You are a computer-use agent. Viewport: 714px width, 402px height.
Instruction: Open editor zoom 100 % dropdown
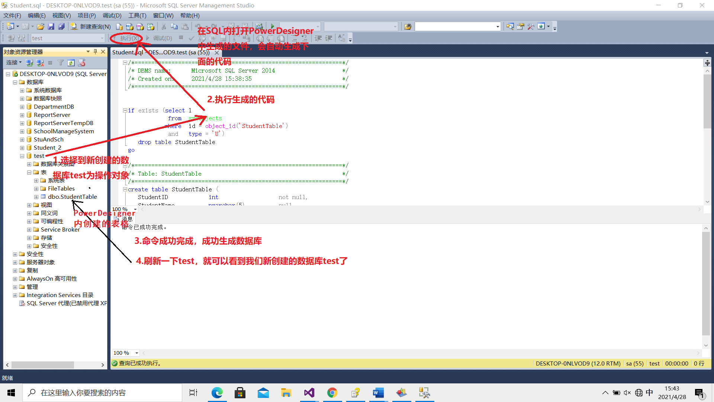click(135, 209)
